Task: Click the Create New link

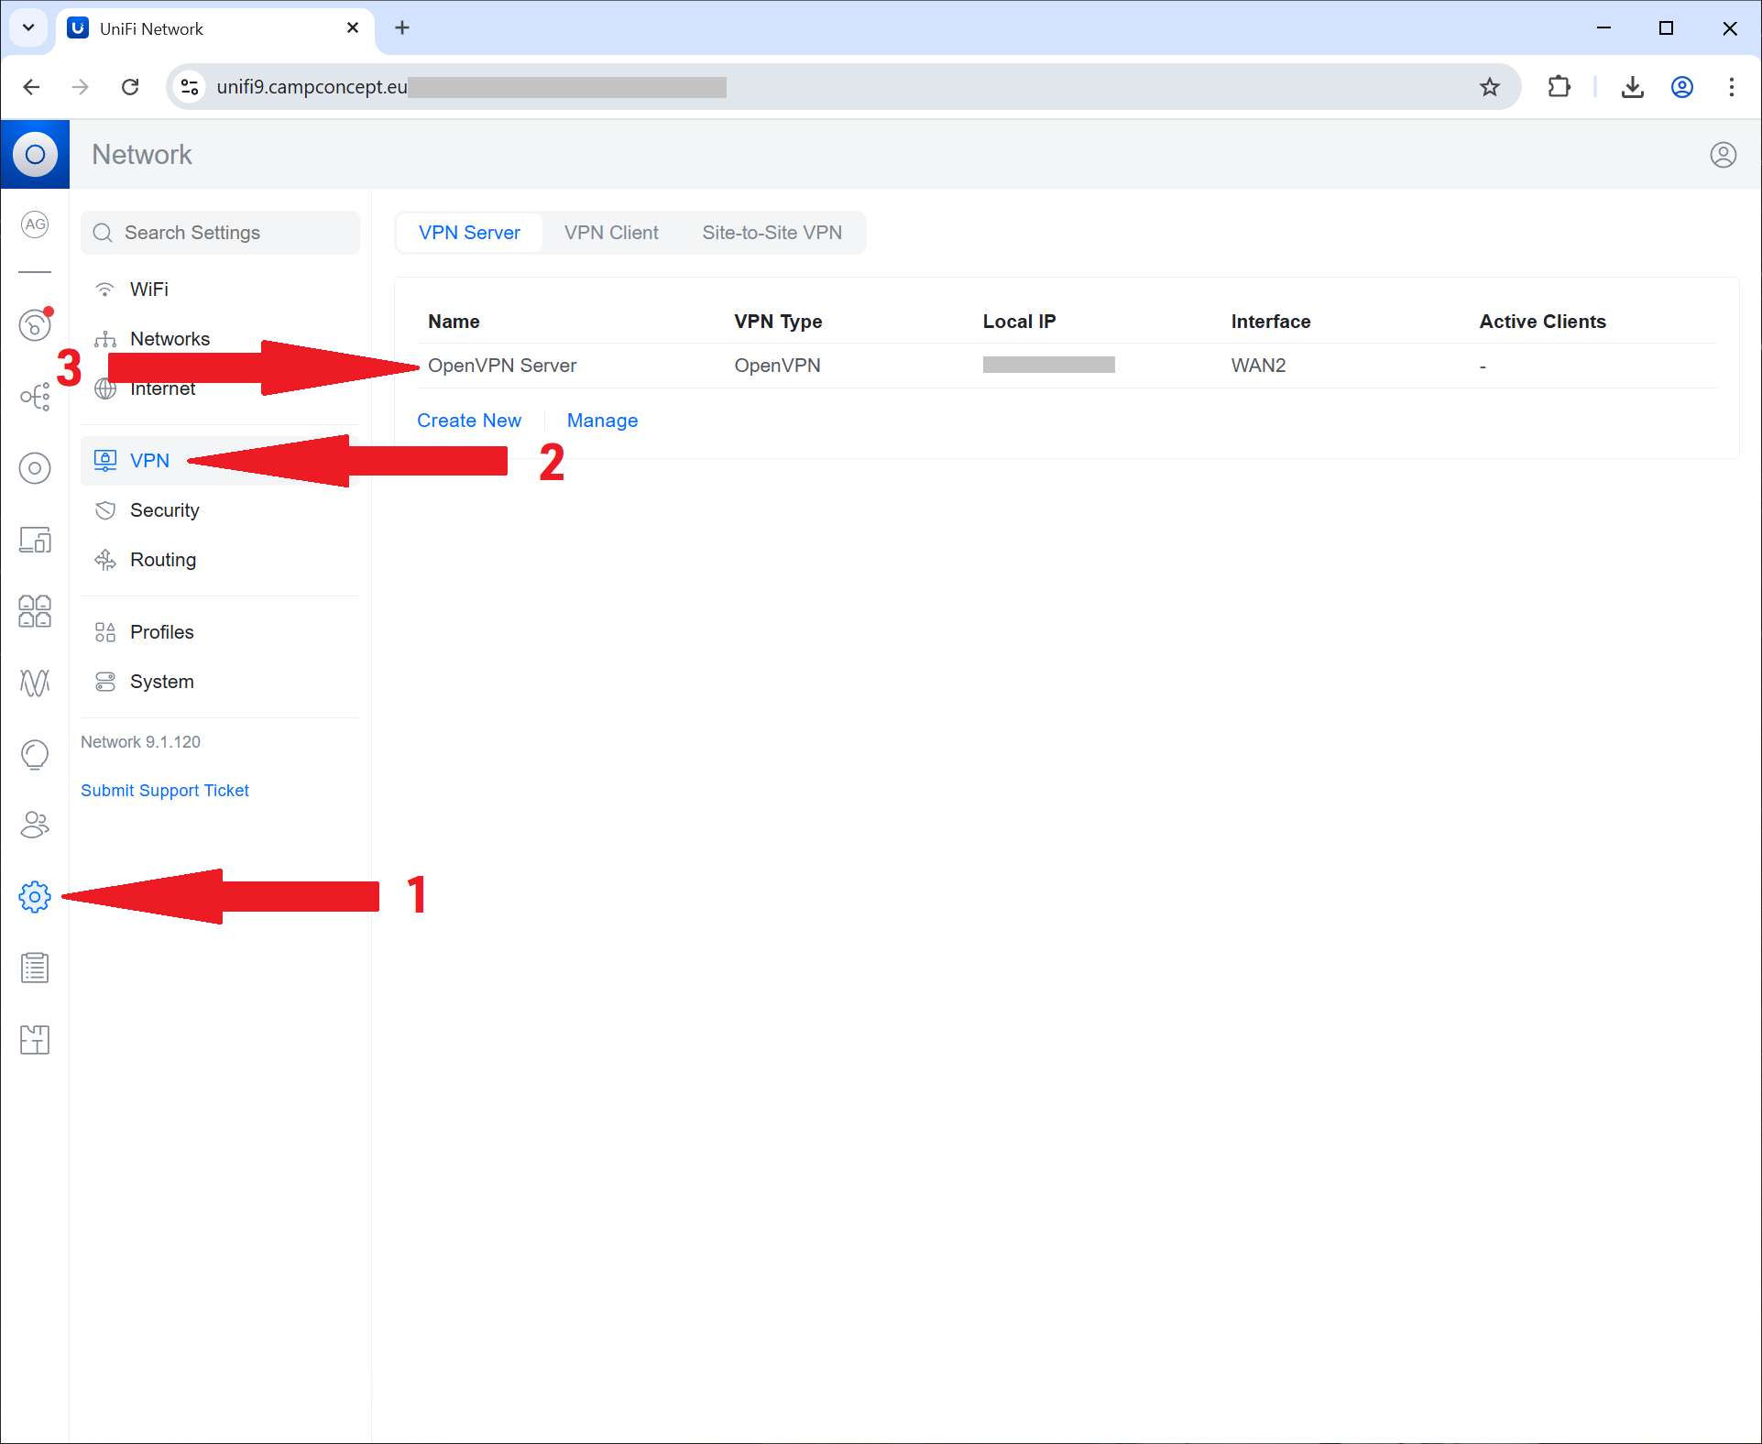Action: (468, 421)
